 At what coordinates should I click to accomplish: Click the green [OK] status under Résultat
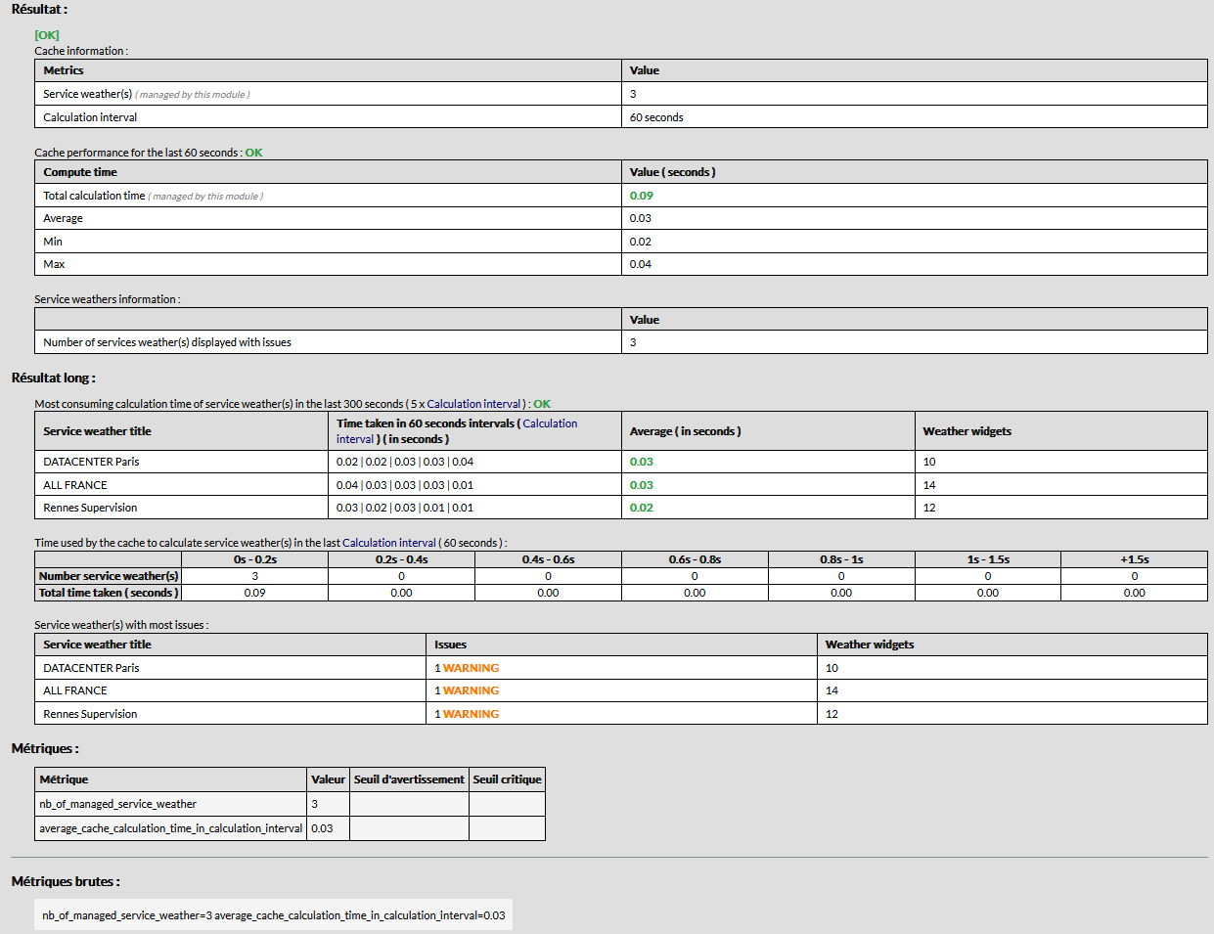(47, 35)
